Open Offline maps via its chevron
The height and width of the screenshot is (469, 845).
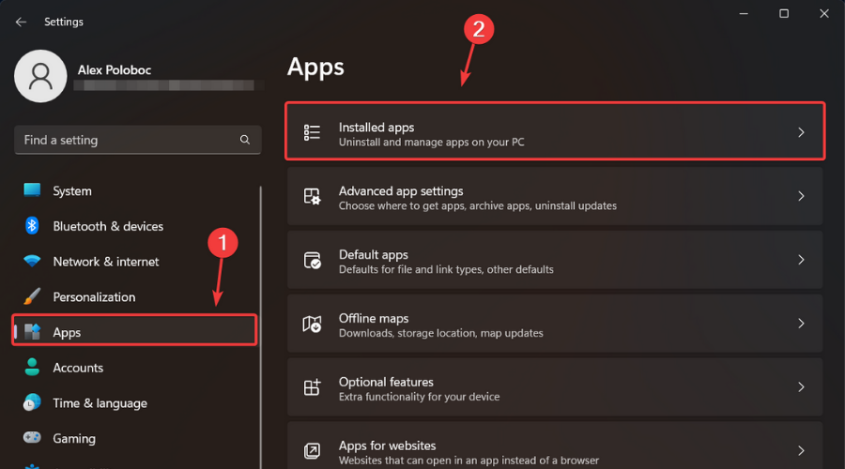pyautogui.click(x=802, y=323)
